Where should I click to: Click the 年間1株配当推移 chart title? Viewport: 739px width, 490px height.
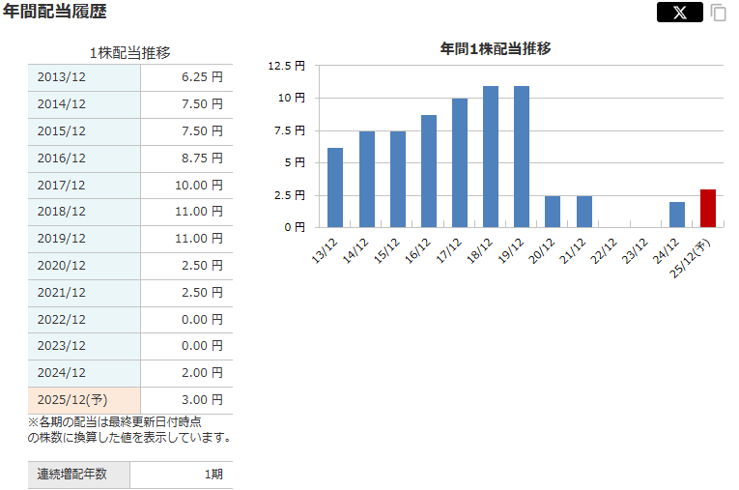[x=495, y=47]
